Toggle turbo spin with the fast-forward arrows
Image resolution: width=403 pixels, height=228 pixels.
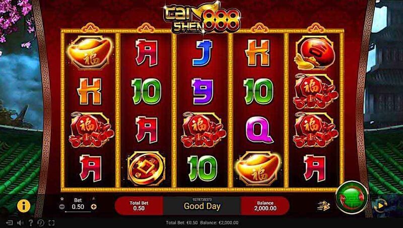tap(323, 206)
